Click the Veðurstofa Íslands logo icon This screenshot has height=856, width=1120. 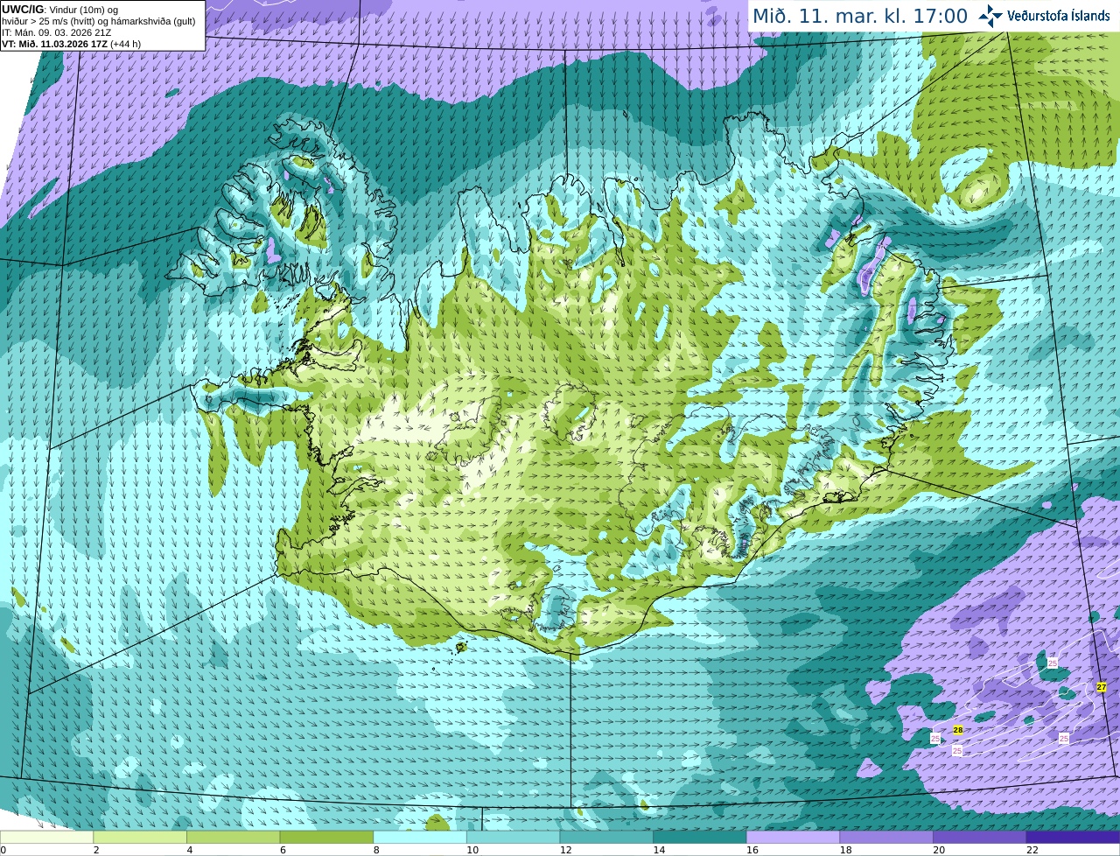click(990, 16)
